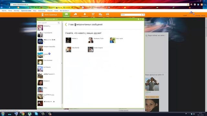The image size is (207, 116).
Task: Open Google Chrome from the taskbar
Action: click(23, 114)
